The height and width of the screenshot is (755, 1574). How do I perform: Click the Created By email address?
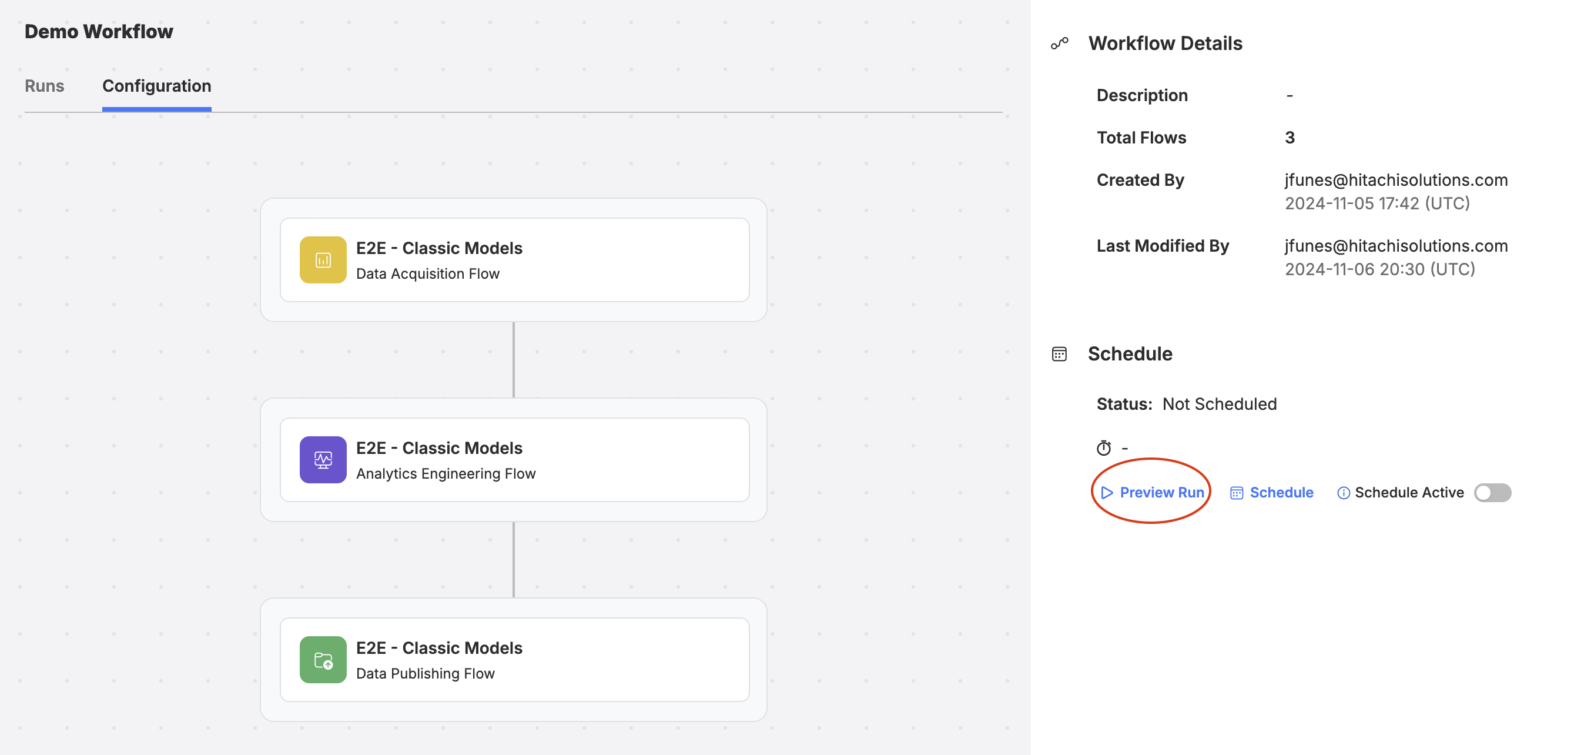click(1396, 180)
